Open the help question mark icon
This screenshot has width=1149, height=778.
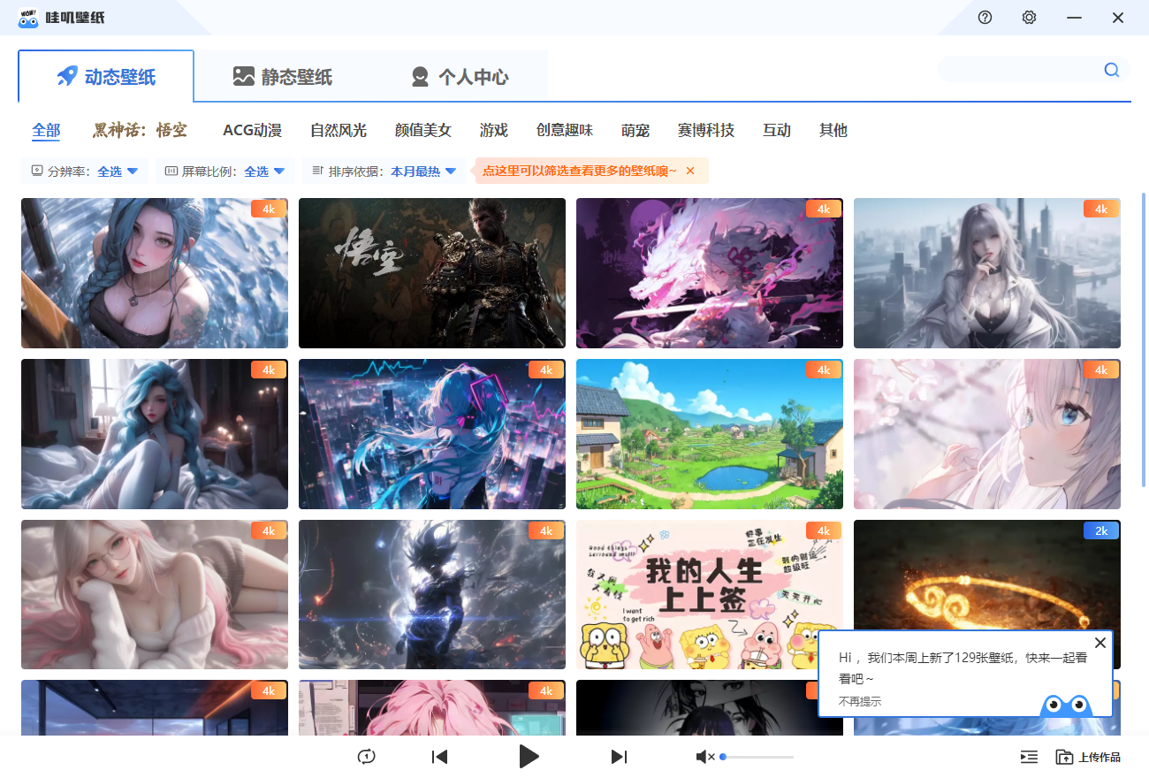click(x=985, y=17)
